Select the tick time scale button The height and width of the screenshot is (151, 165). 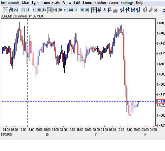(x=23, y=10)
